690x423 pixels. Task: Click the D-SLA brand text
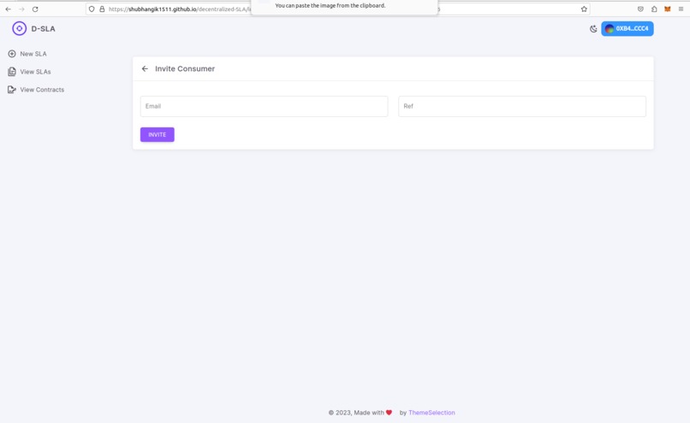[43, 28]
